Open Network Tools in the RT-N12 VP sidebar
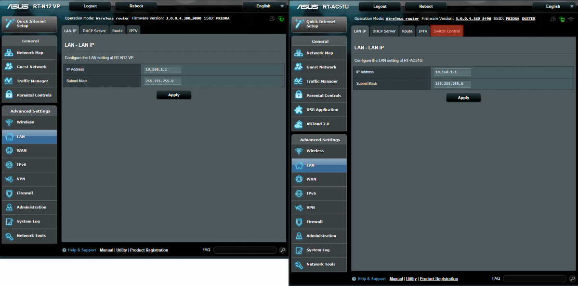 [x=29, y=236]
